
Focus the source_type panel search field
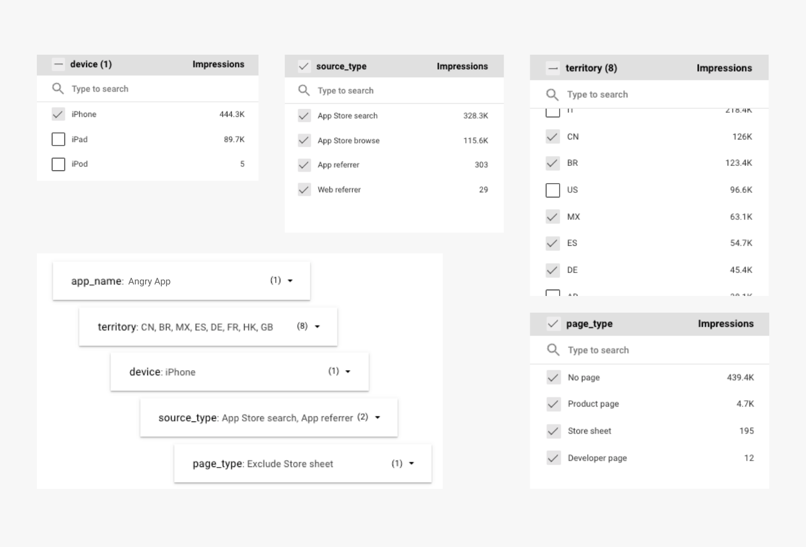(394, 90)
